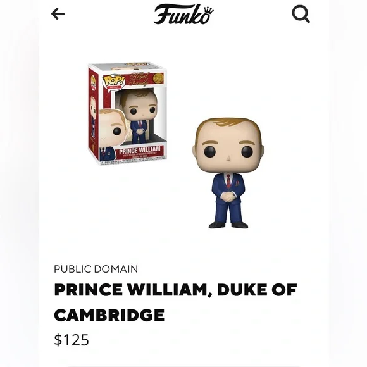Click the large face printed on the box front

[x=112, y=128]
